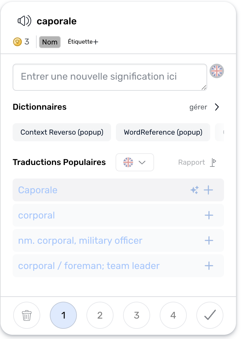242x339 pixels.
Task: Open the translations language flag dropdown
Action: pyautogui.click(x=135, y=162)
